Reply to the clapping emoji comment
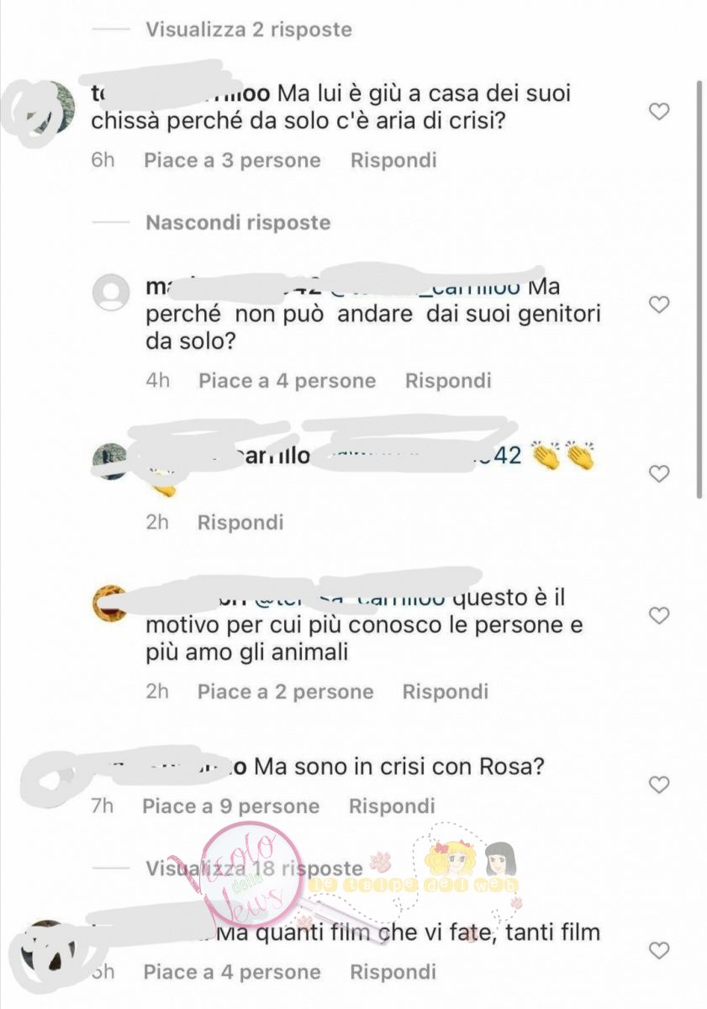The width and height of the screenshot is (707, 1009). pos(240,522)
